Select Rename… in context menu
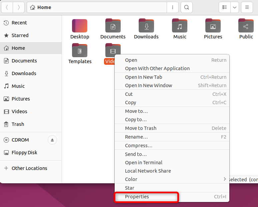Image resolution: width=258 pixels, height=207 pixels. 136,137
